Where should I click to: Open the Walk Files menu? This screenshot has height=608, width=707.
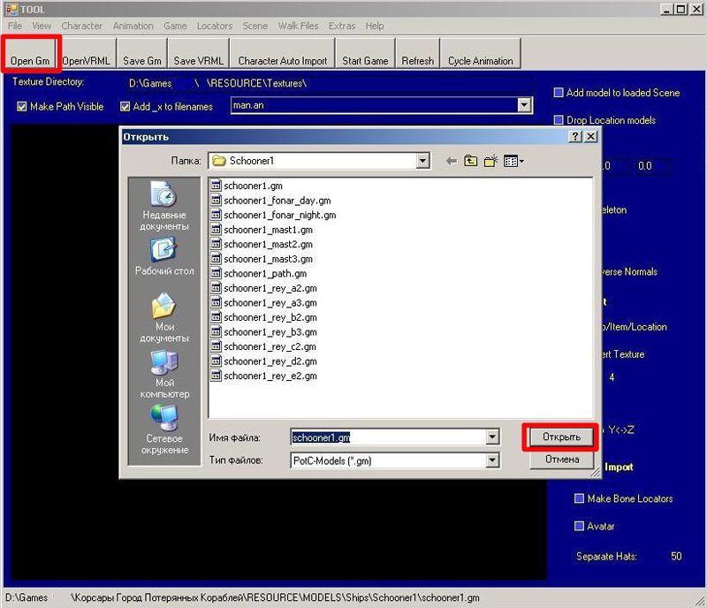pos(298,26)
